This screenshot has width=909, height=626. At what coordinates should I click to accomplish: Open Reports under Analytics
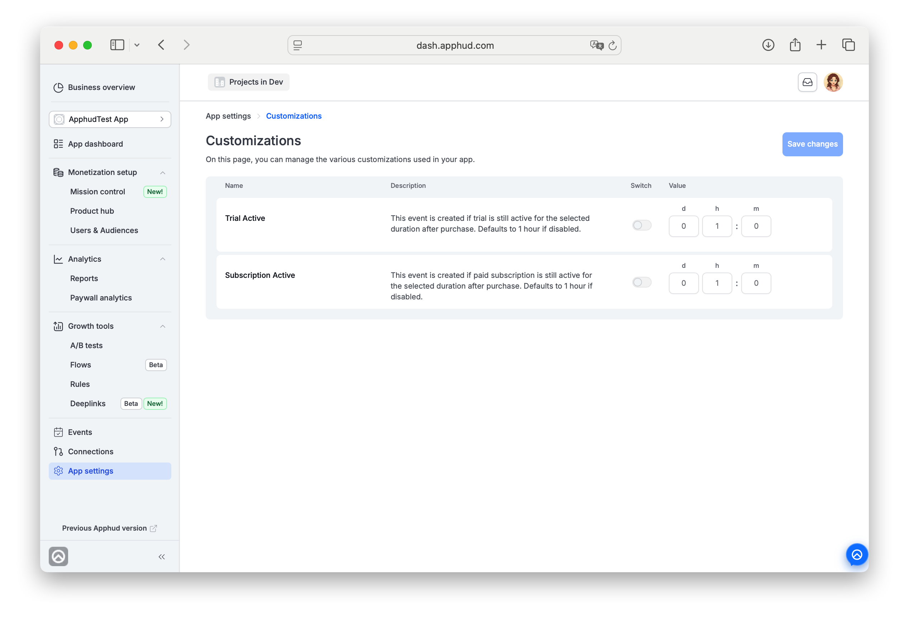coord(84,278)
